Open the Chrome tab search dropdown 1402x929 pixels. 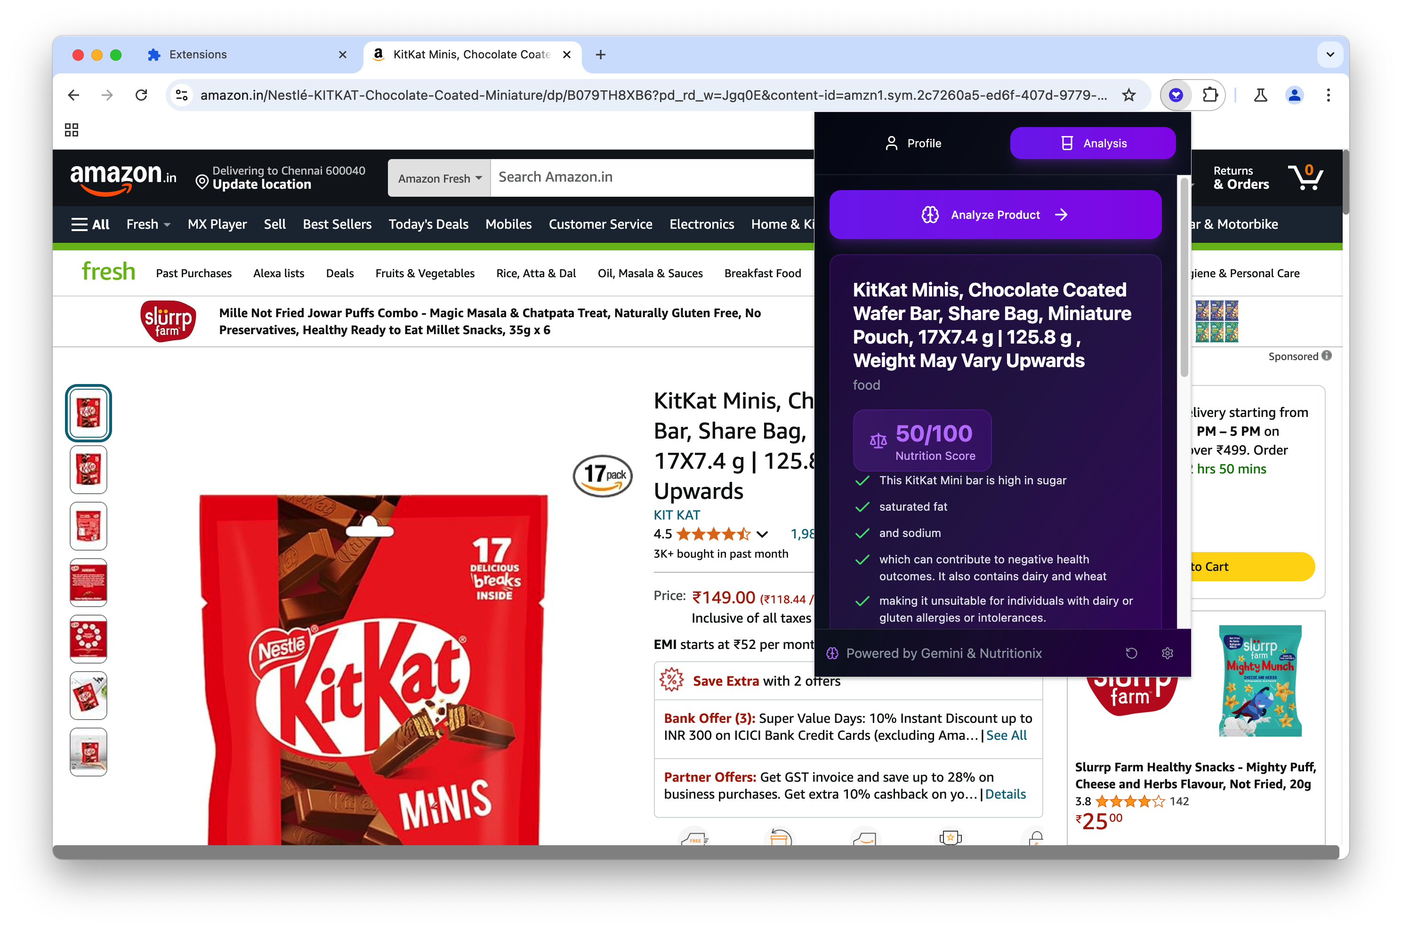click(x=1329, y=55)
